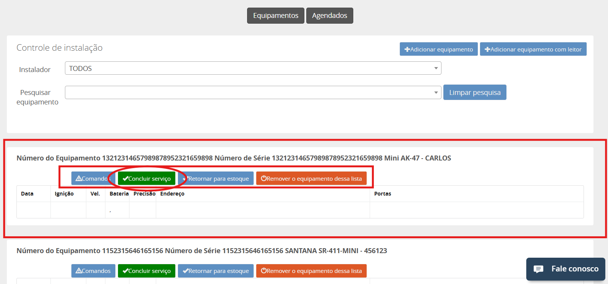Click the Ignição column header
The width and height of the screenshot is (608, 284).
click(x=64, y=194)
